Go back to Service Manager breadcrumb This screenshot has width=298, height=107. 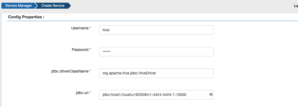click(19, 6)
